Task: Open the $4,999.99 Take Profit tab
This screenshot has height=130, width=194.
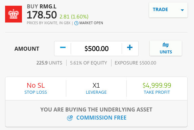Action: pos(157,88)
